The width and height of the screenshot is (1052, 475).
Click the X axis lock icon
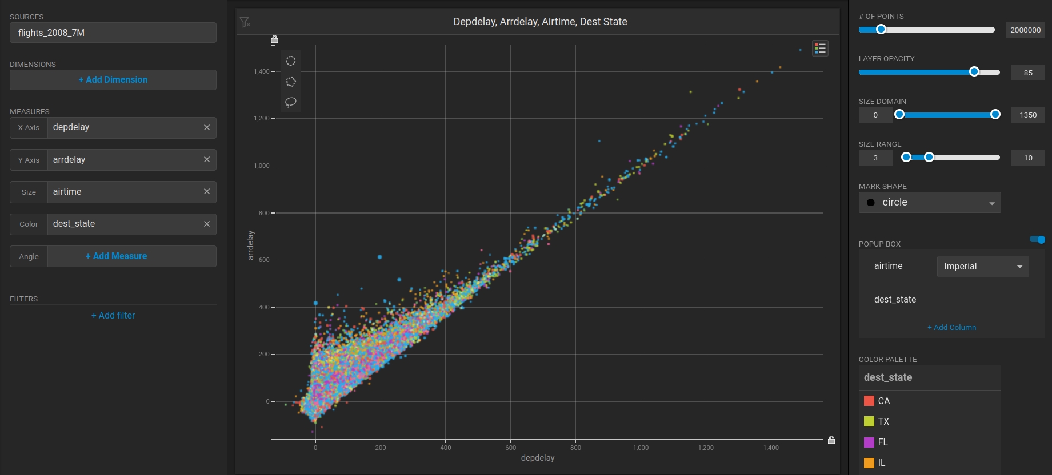click(831, 440)
